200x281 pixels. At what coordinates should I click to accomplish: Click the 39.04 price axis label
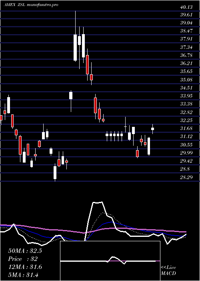point(186,23)
